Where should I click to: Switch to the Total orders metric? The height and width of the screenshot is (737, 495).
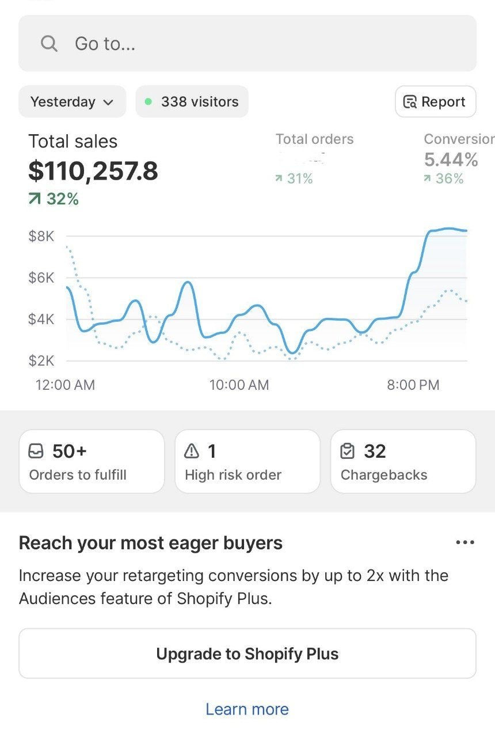(314, 139)
